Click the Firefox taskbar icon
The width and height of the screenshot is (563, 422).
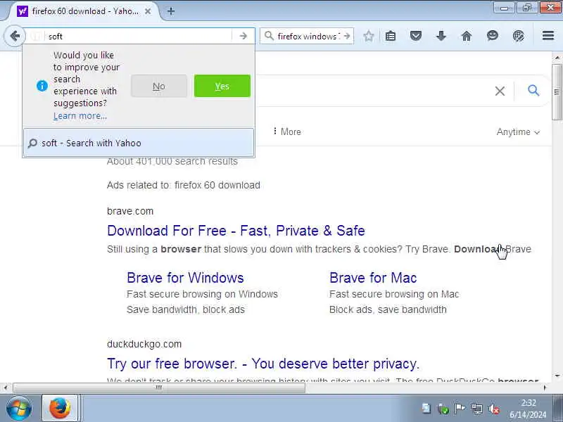60,409
